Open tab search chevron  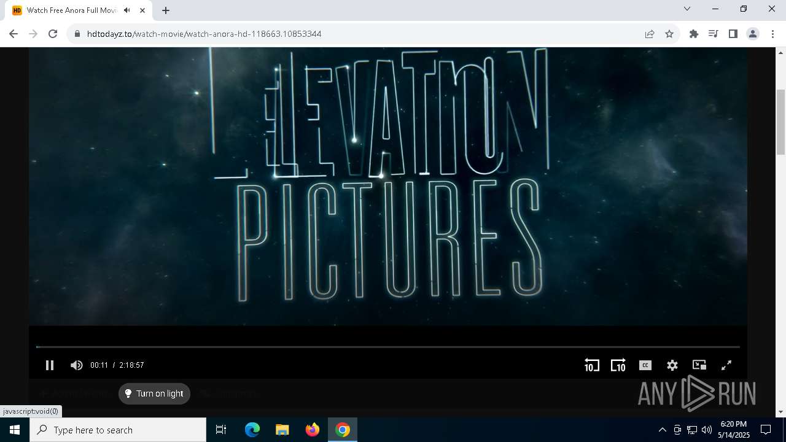687,9
